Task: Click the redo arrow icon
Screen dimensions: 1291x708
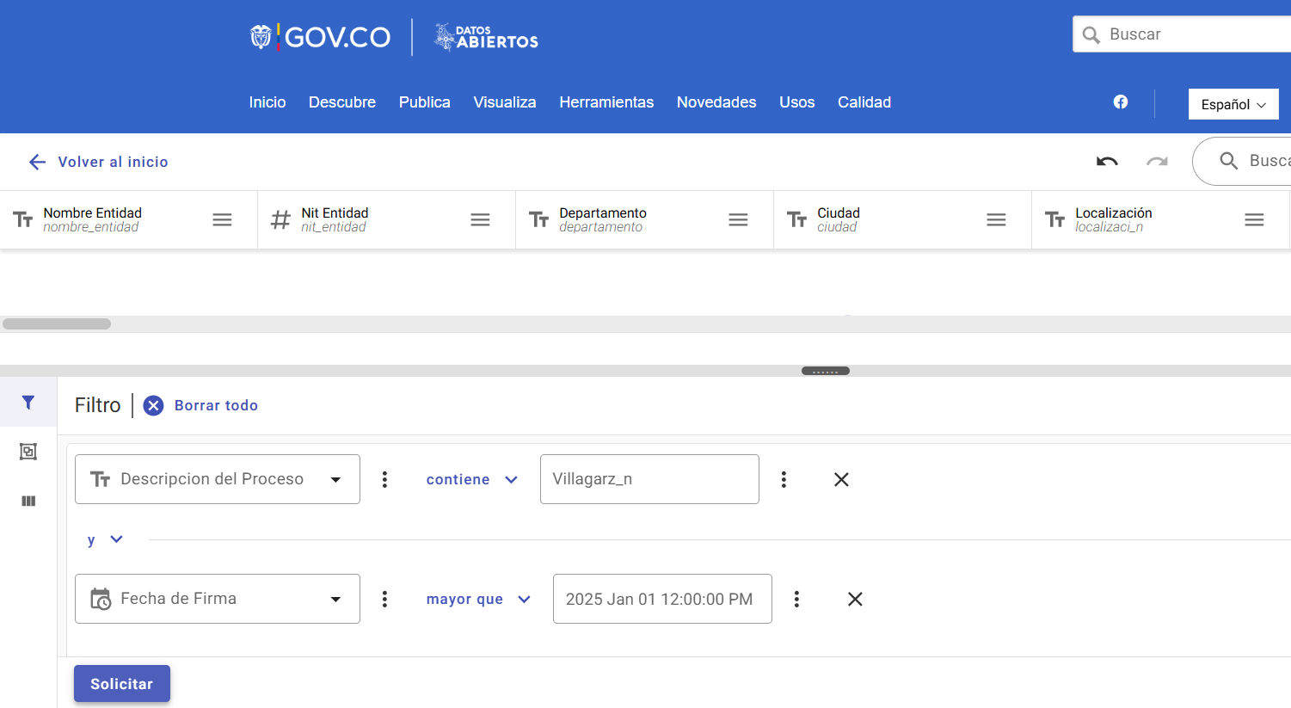Action: click(x=1157, y=161)
